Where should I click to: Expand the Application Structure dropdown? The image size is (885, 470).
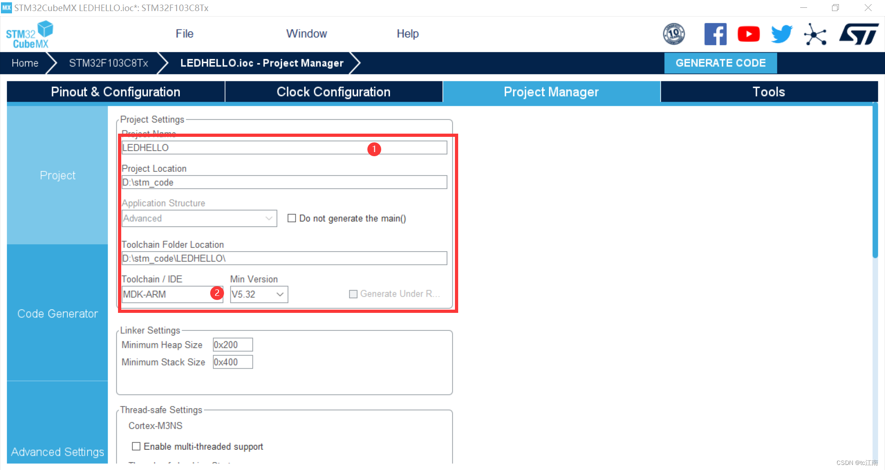point(199,218)
